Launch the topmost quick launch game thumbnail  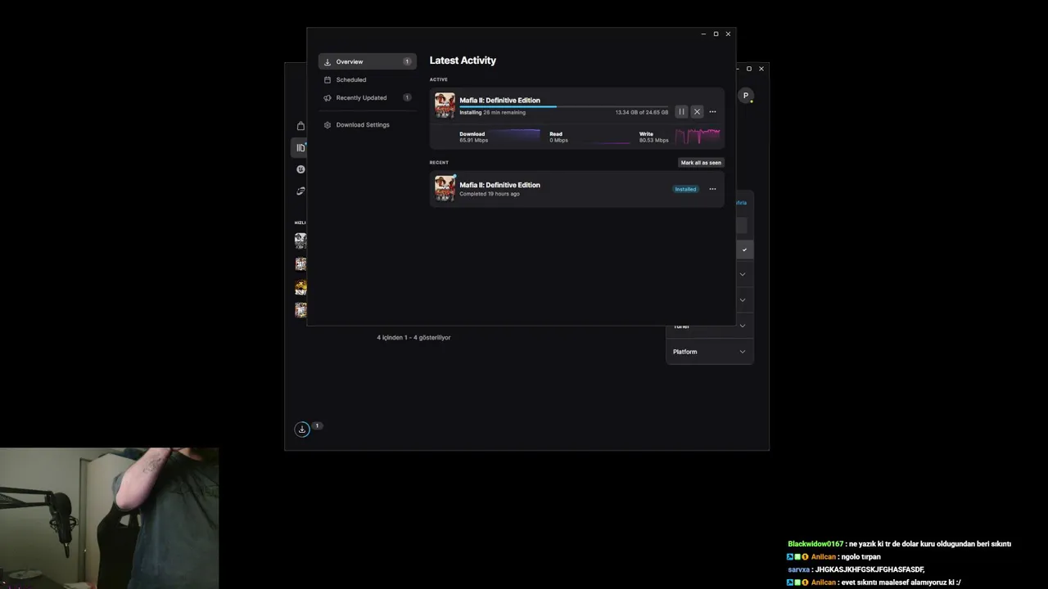pos(300,241)
